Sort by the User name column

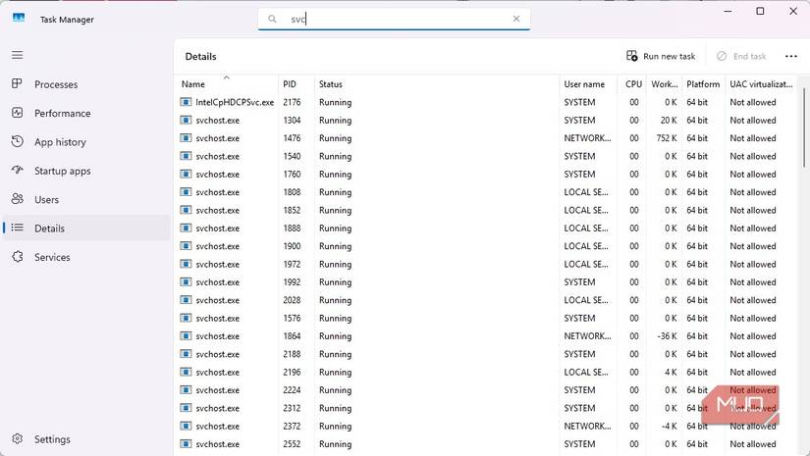588,83
